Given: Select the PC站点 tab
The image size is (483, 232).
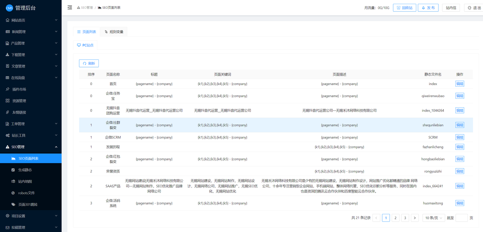Looking at the screenshot, I should pyautogui.click(x=85, y=45).
